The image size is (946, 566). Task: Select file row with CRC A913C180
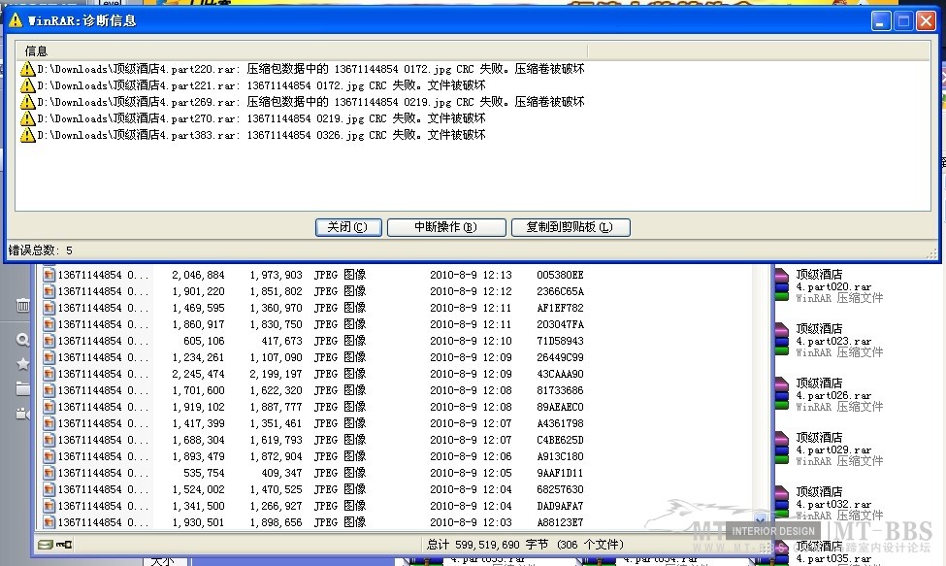pyautogui.click(x=313, y=457)
